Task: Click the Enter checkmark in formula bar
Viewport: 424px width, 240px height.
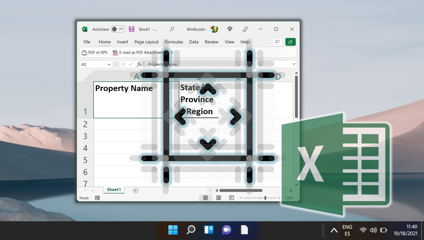Action: (x=131, y=64)
